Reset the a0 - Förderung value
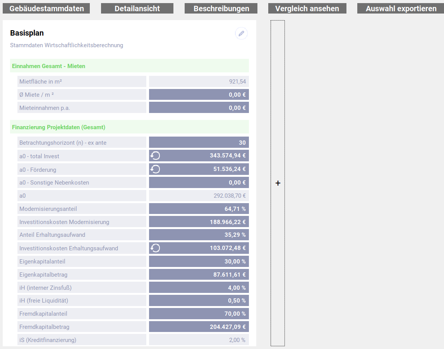 pyautogui.click(x=155, y=169)
